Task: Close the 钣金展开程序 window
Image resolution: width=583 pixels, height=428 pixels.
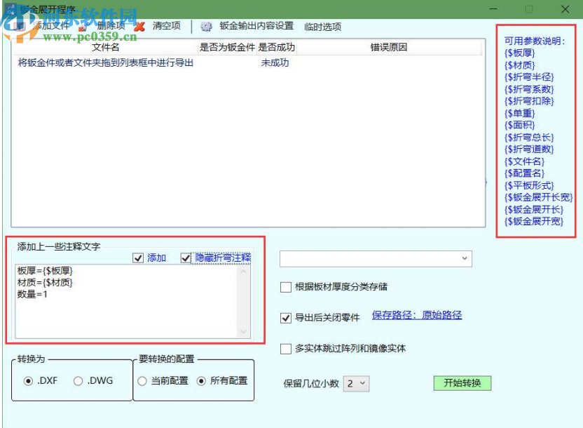Action: (x=565, y=9)
